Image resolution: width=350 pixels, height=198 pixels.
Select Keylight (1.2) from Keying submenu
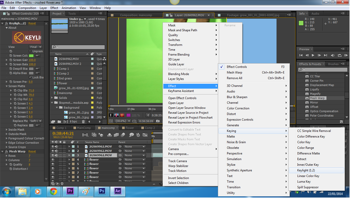coord(316,170)
